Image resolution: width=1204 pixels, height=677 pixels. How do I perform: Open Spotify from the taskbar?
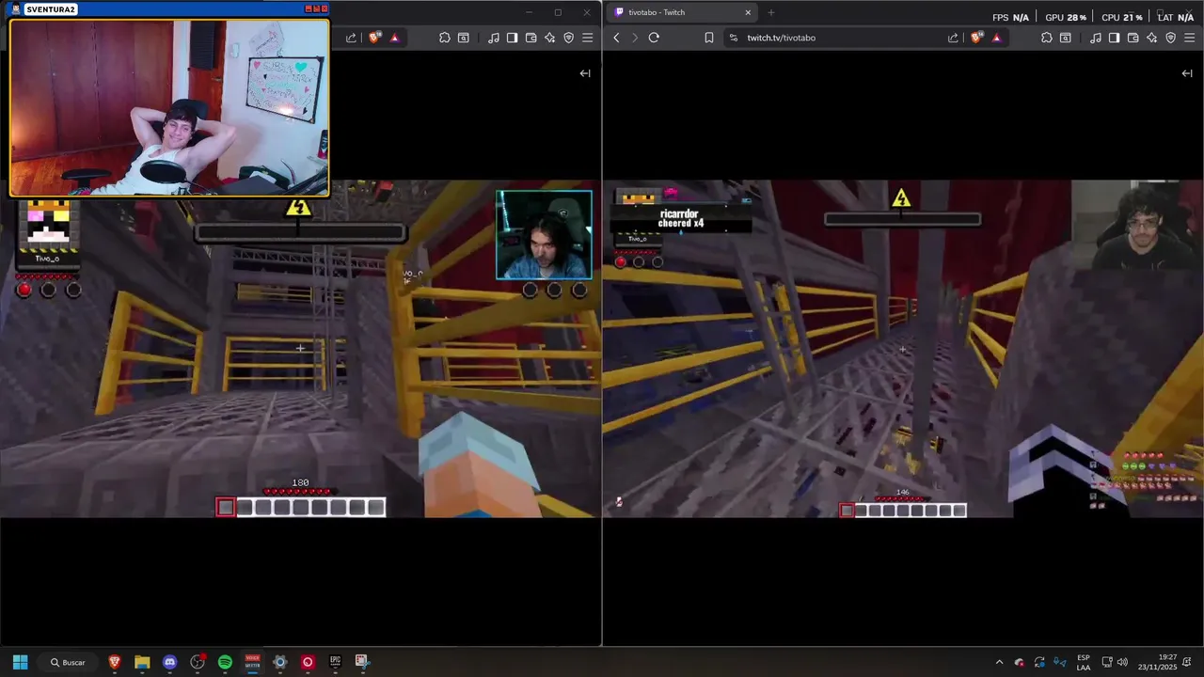point(225,662)
